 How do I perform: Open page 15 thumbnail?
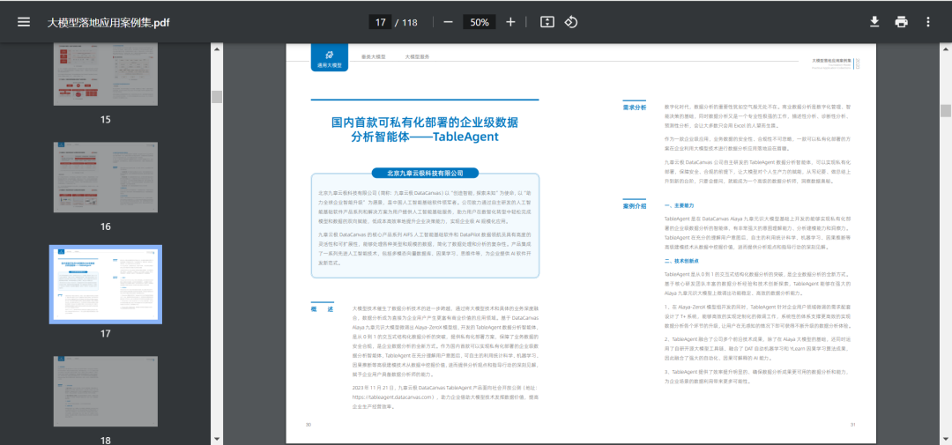106,74
